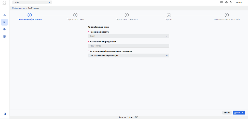Click the application logo icon
The width and height of the screenshot is (248, 119).
pyautogui.click(x=4, y=3)
